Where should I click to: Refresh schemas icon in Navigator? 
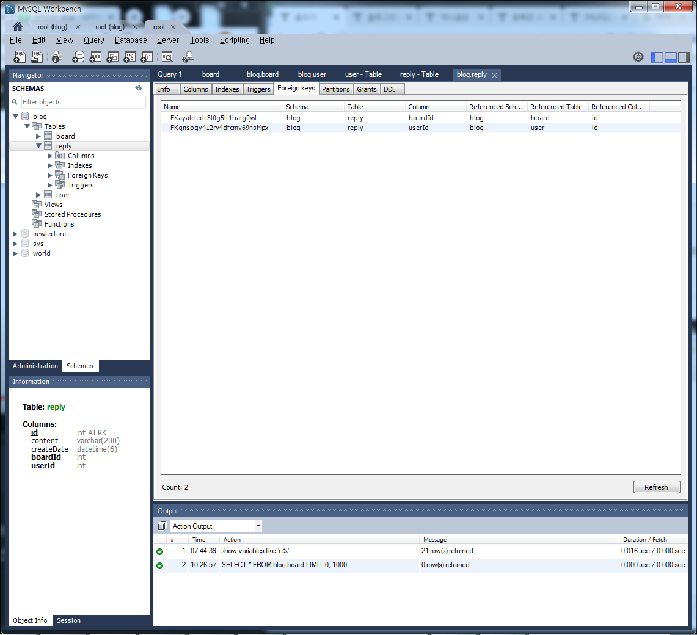pyautogui.click(x=139, y=88)
